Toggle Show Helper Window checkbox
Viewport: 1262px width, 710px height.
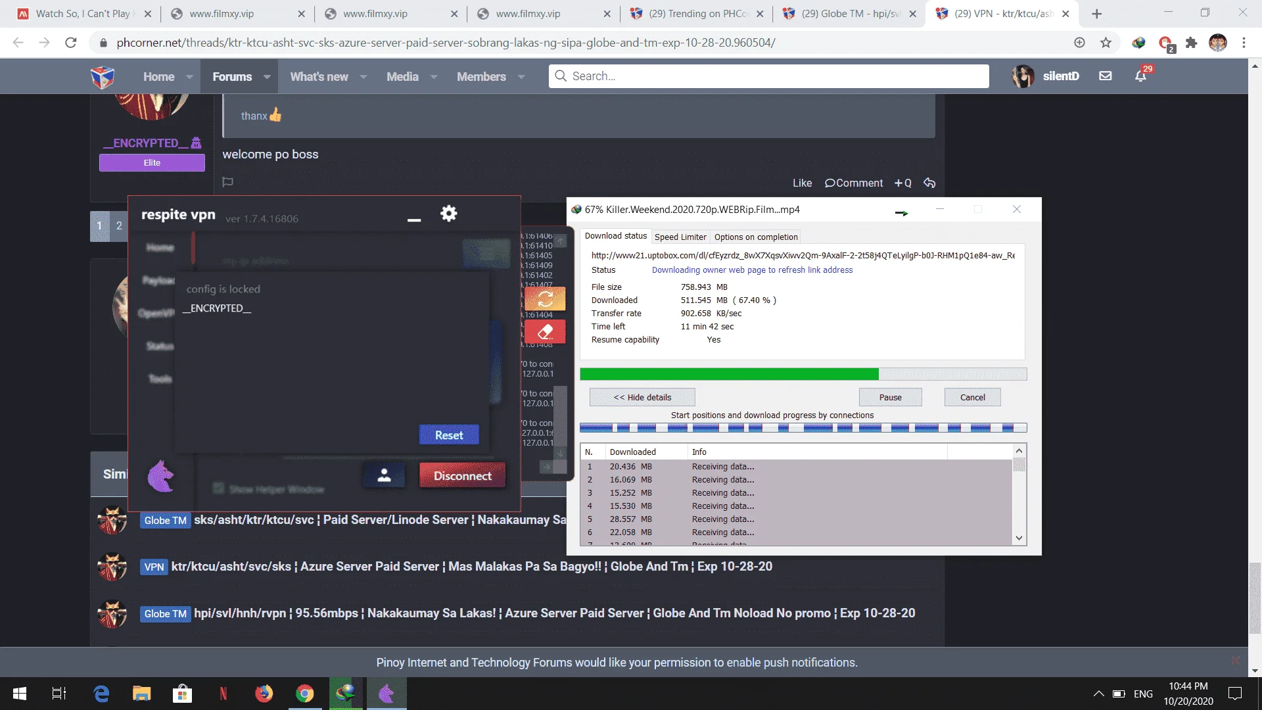click(218, 488)
